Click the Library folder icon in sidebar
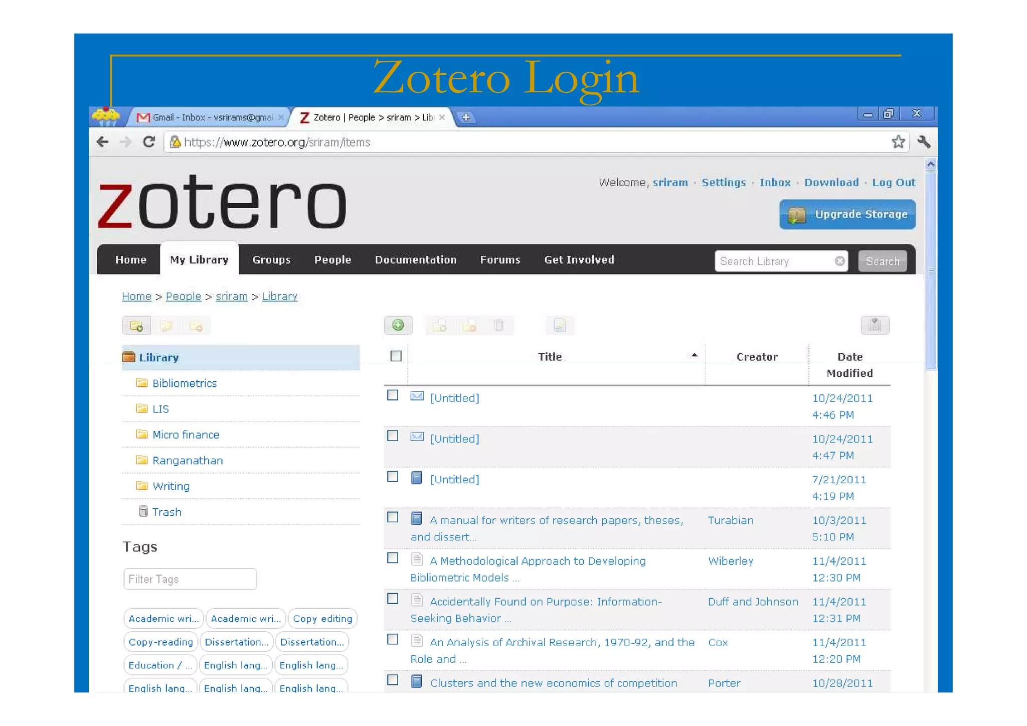Viewport: 1027px width, 726px height. tap(129, 357)
